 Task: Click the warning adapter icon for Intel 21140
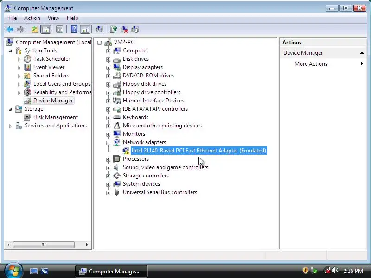126,151
